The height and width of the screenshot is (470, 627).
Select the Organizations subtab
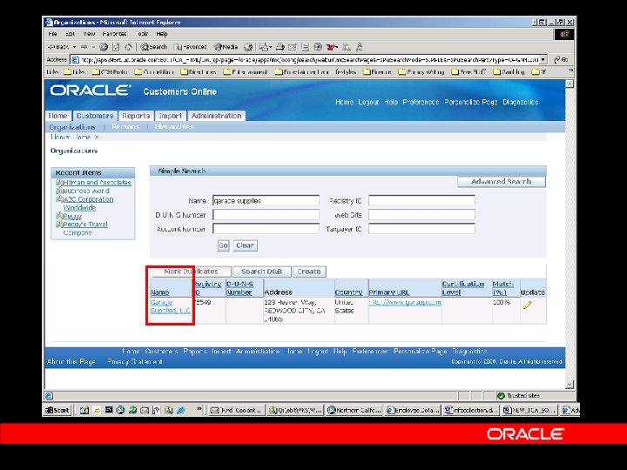[72, 127]
